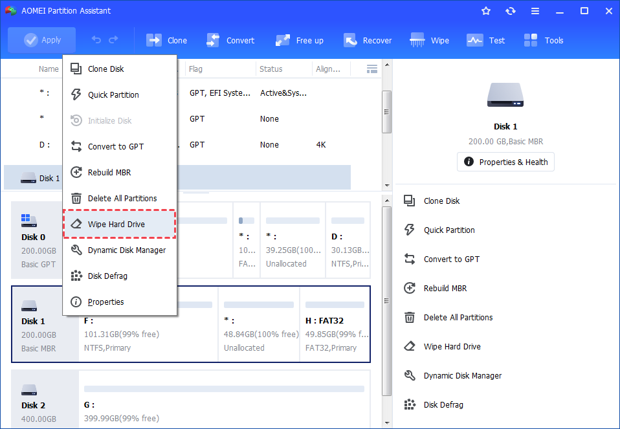This screenshot has height=429, width=620.
Task: Open the Free up toolbar option
Action: [x=300, y=40]
